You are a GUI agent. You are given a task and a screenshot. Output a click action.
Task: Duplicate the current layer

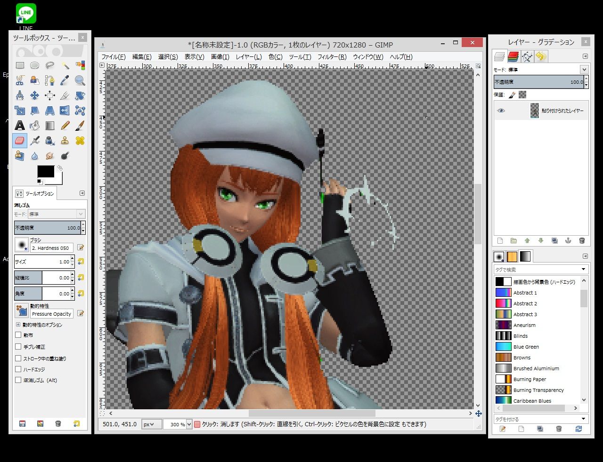[554, 241]
